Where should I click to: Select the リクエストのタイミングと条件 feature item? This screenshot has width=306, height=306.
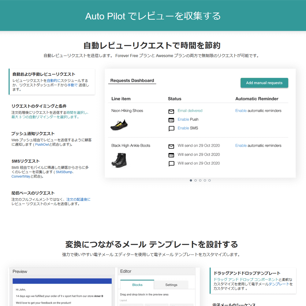pyautogui.click(x=39, y=106)
